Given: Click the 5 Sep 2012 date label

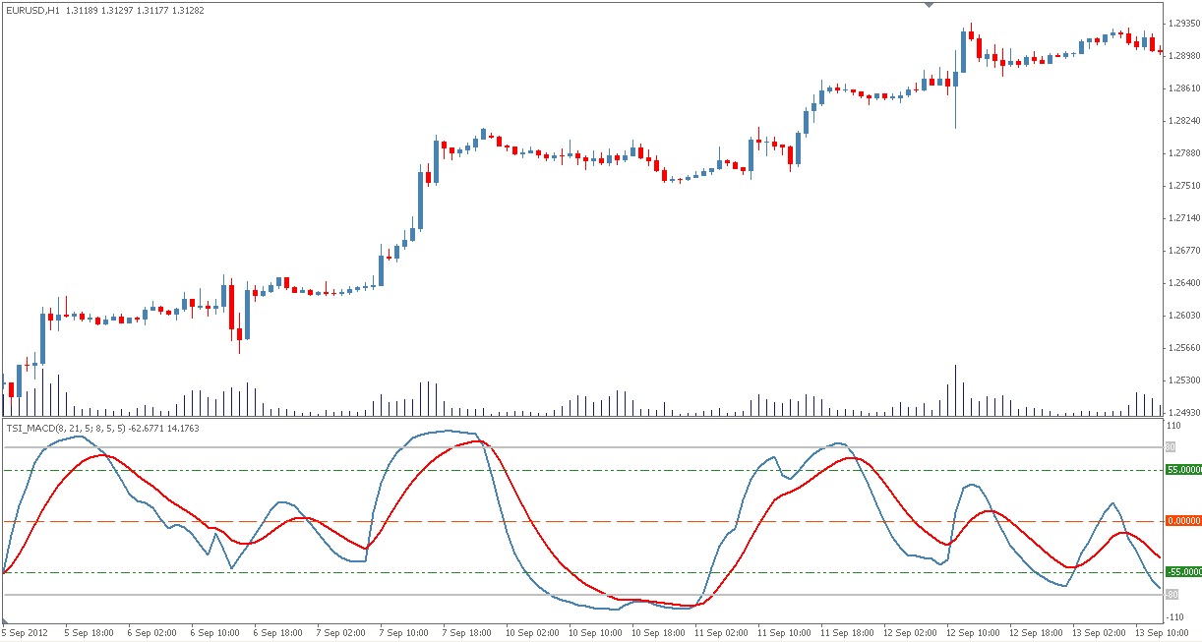Looking at the screenshot, I should tap(25, 633).
